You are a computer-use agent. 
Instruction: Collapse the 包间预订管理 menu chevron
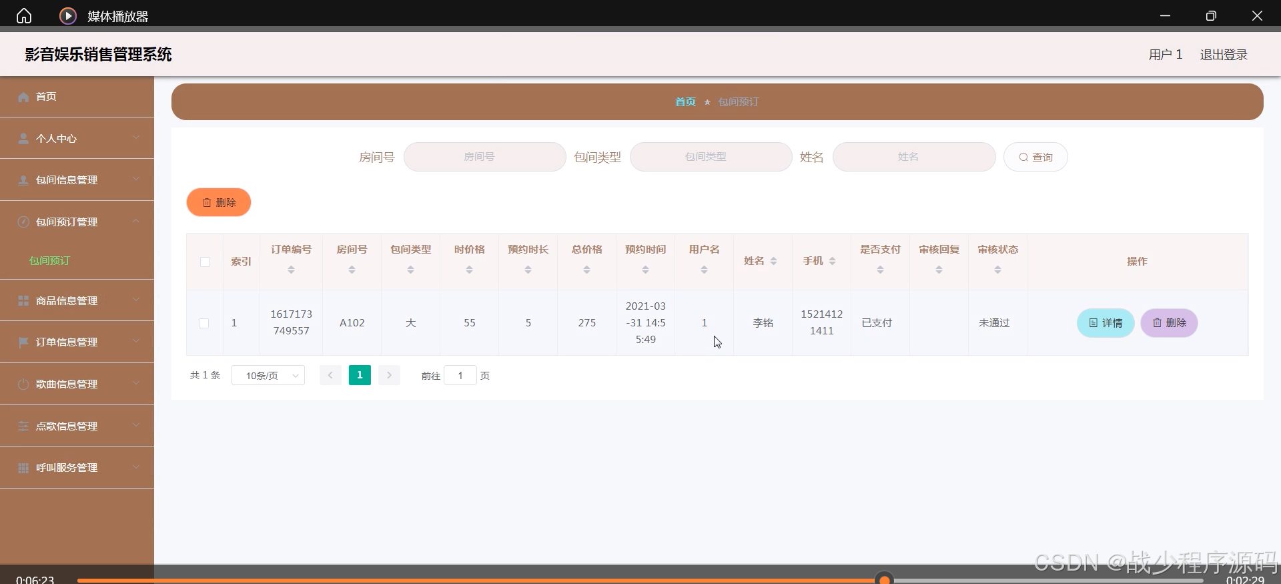tap(136, 221)
